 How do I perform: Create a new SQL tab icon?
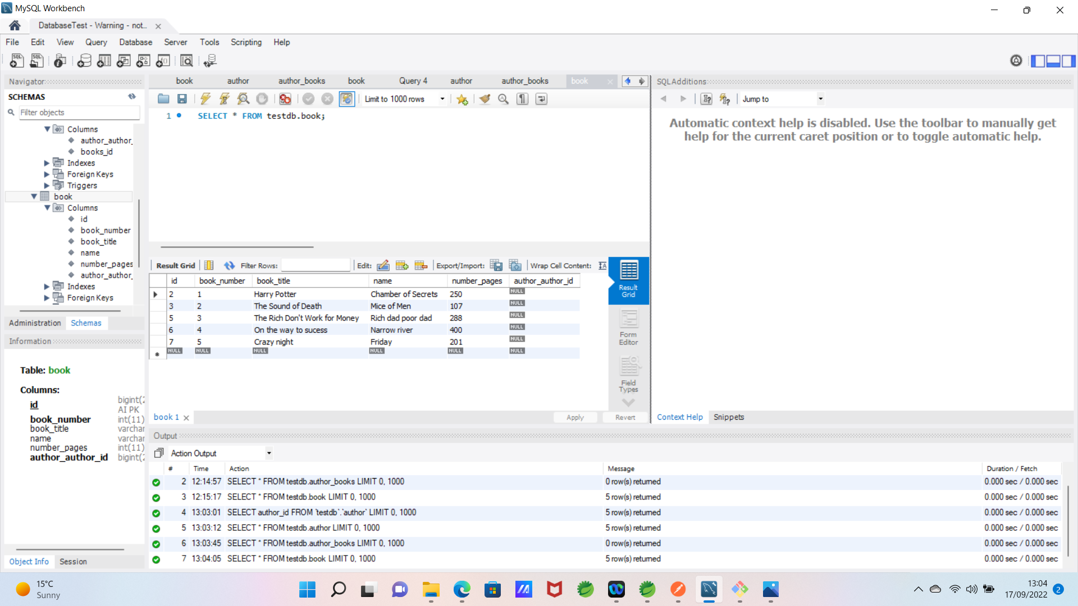pyautogui.click(x=17, y=61)
